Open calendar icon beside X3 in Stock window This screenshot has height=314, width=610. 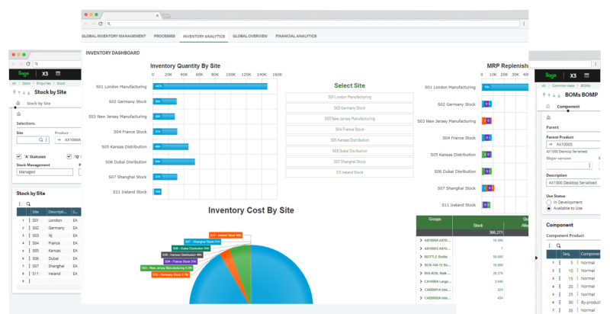point(58,74)
